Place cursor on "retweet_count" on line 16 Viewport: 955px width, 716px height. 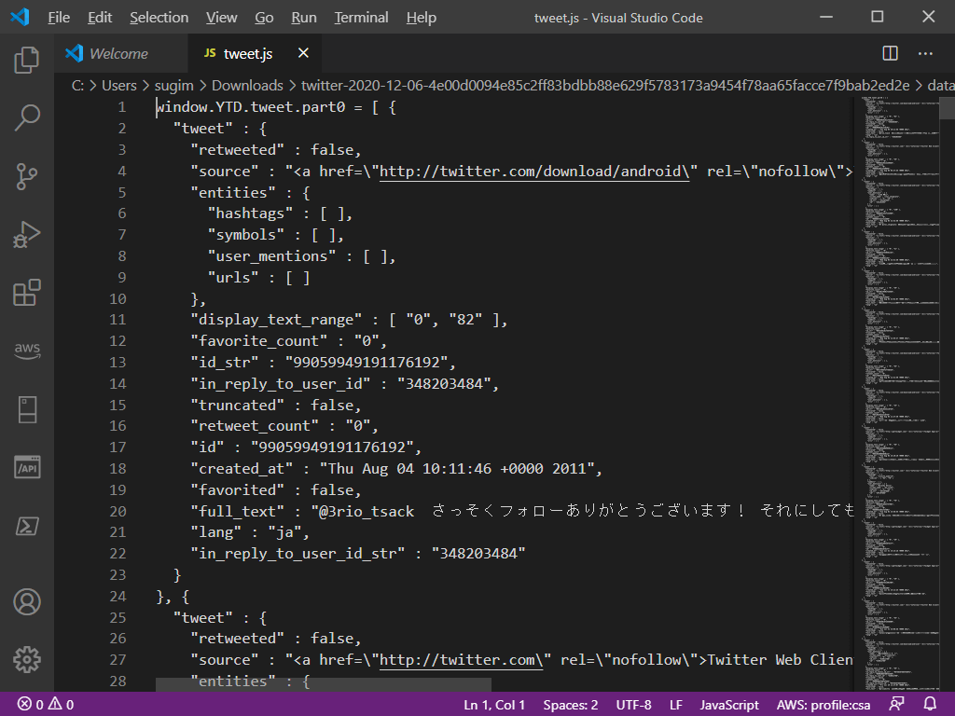point(255,426)
